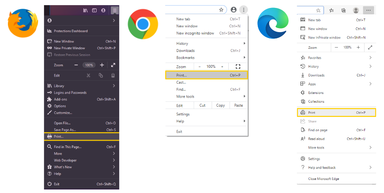
Task: Click Chrome profile avatar icon
Action: 233,10
